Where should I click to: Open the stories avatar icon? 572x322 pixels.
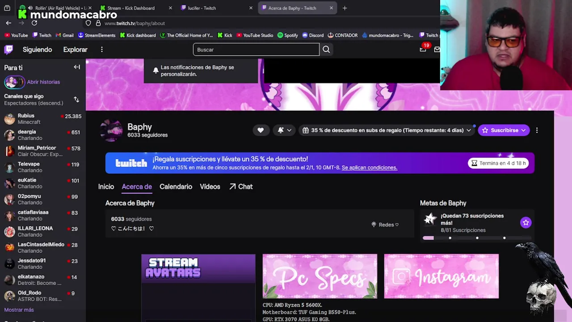click(14, 82)
